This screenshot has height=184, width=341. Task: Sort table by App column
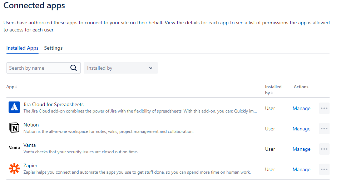tap(12, 87)
